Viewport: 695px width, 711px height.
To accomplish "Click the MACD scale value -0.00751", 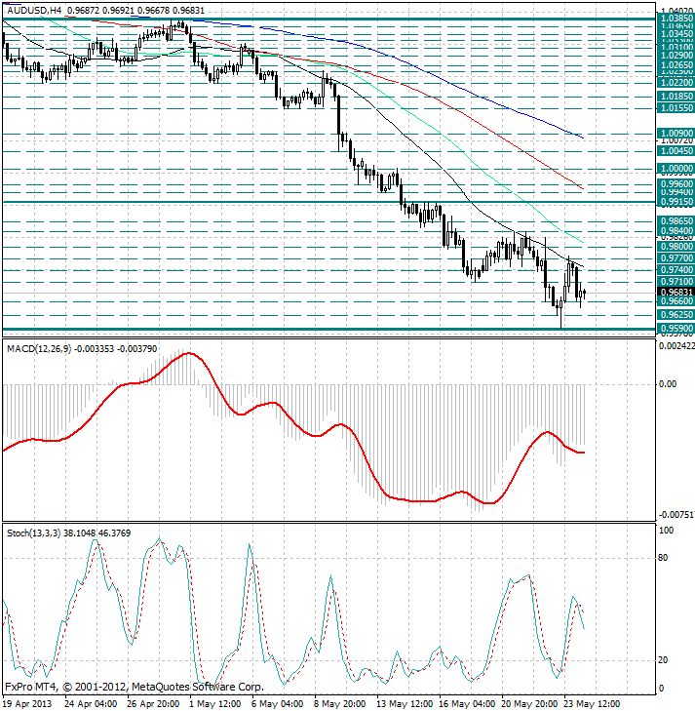I will pyautogui.click(x=676, y=515).
